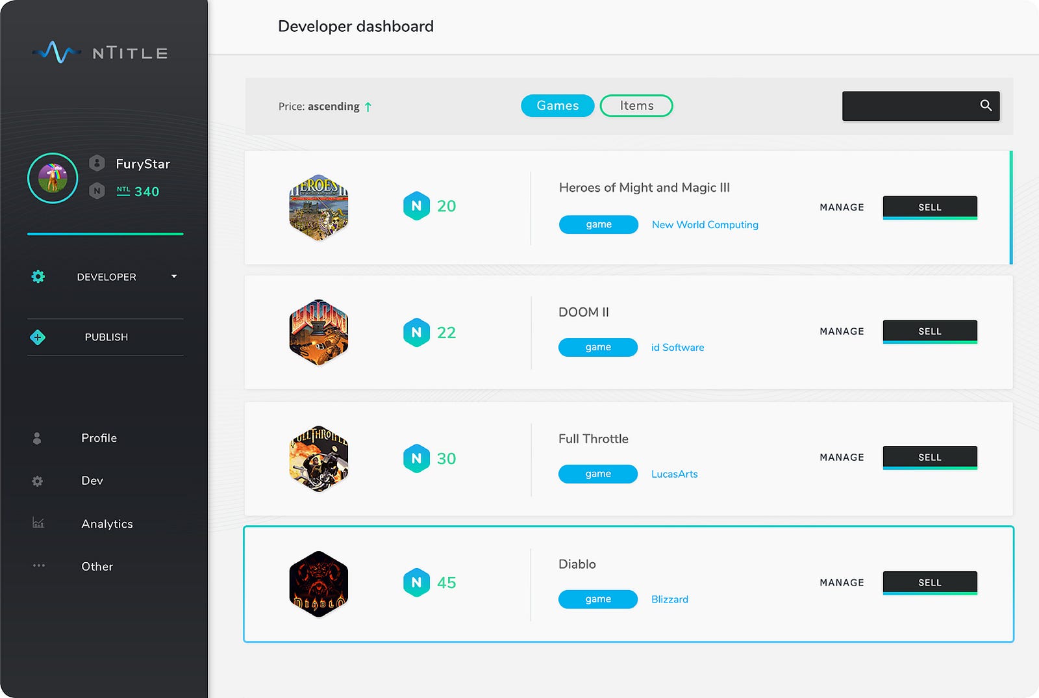Viewport: 1039px width, 698px height.
Task: Go to the Profile section
Action: [99, 438]
